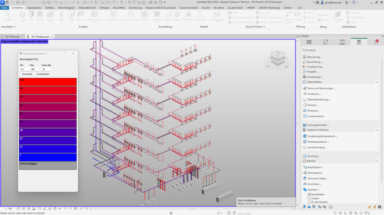Viewport: 384px width, 215px height.
Task: Open the Gebäudetechnik ribbon tab
Action: click(x=87, y=7)
